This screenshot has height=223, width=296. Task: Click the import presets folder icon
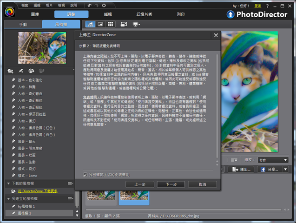pyautogui.click(x=10, y=71)
